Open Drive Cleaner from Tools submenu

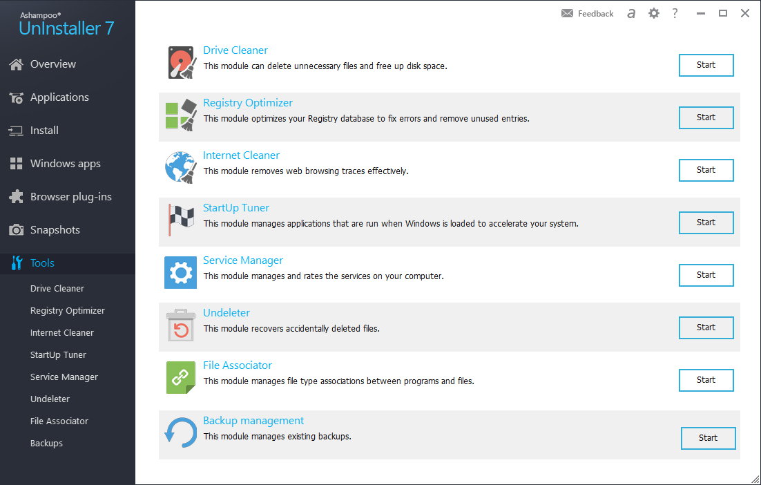(x=57, y=288)
